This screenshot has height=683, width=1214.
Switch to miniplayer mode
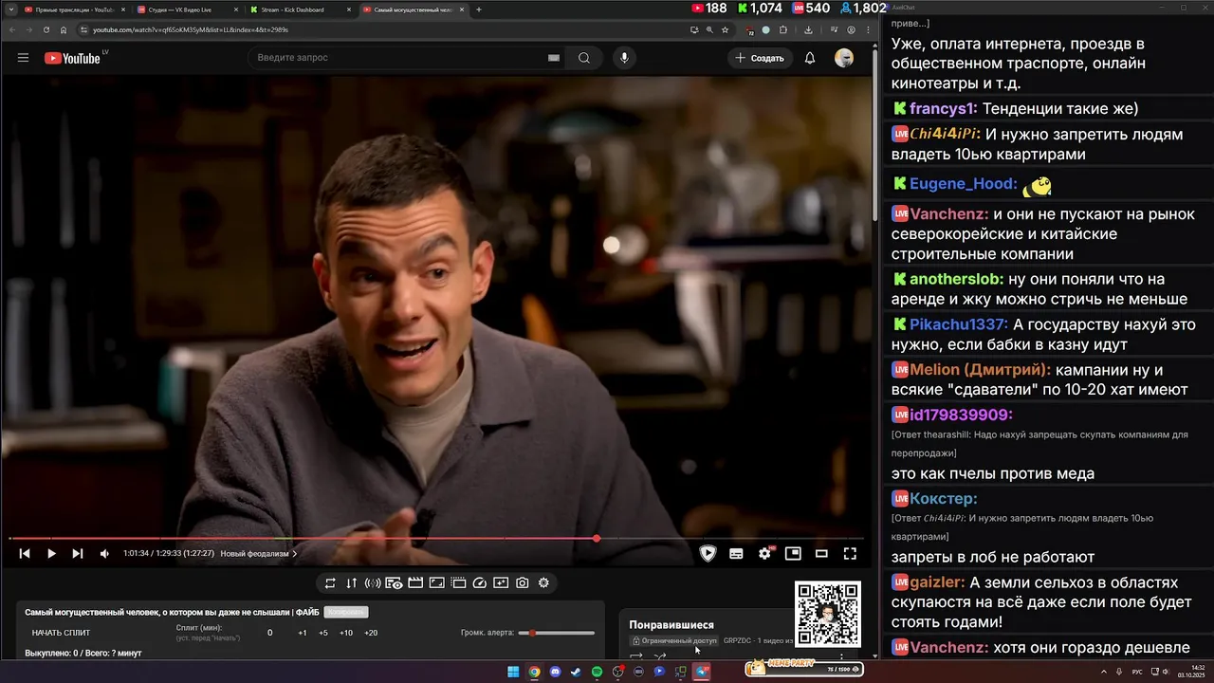pyautogui.click(x=793, y=553)
